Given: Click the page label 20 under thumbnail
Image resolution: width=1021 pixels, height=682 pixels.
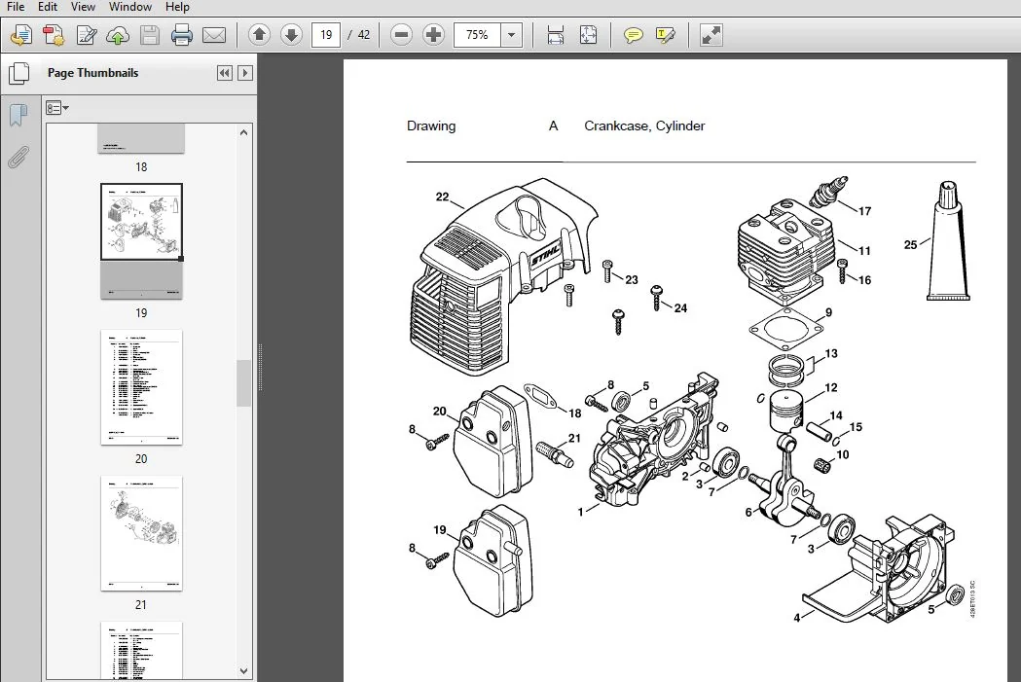Looking at the screenshot, I should point(141,459).
